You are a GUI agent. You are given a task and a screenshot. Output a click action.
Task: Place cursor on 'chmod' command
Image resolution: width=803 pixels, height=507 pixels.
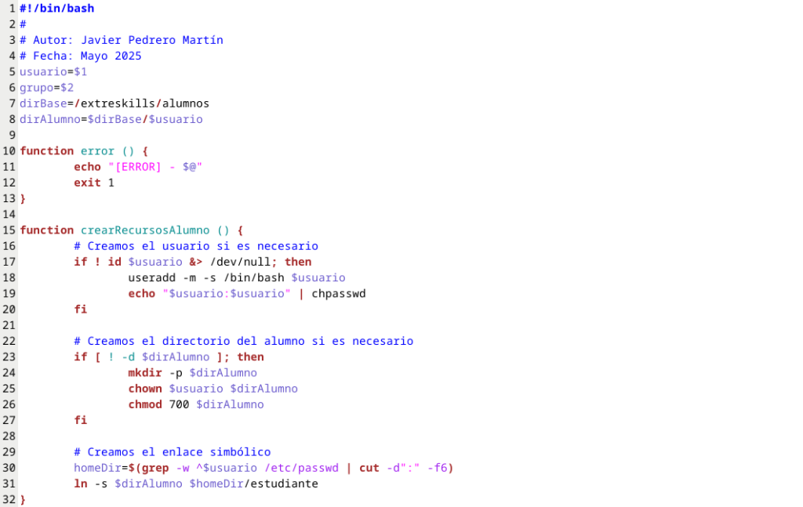click(145, 404)
